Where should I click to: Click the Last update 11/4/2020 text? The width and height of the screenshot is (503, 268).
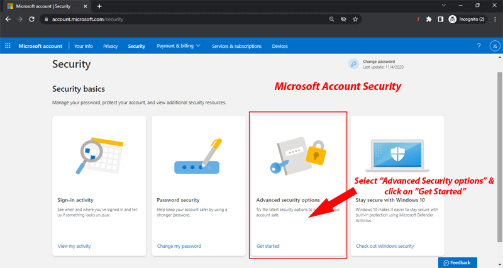[384, 67]
